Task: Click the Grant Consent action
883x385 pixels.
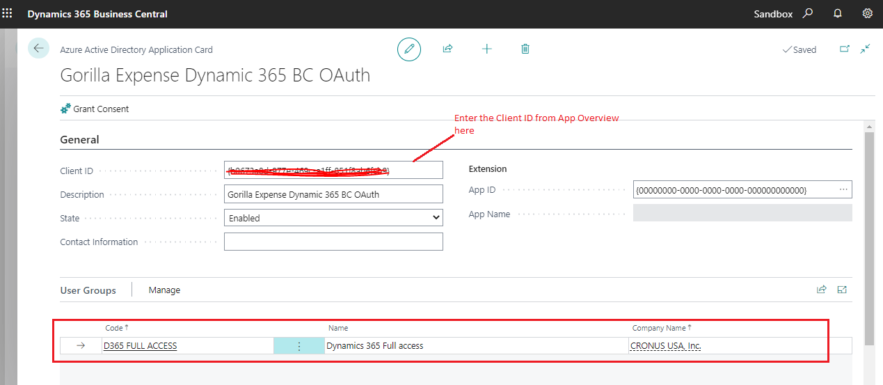Action: (x=95, y=109)
